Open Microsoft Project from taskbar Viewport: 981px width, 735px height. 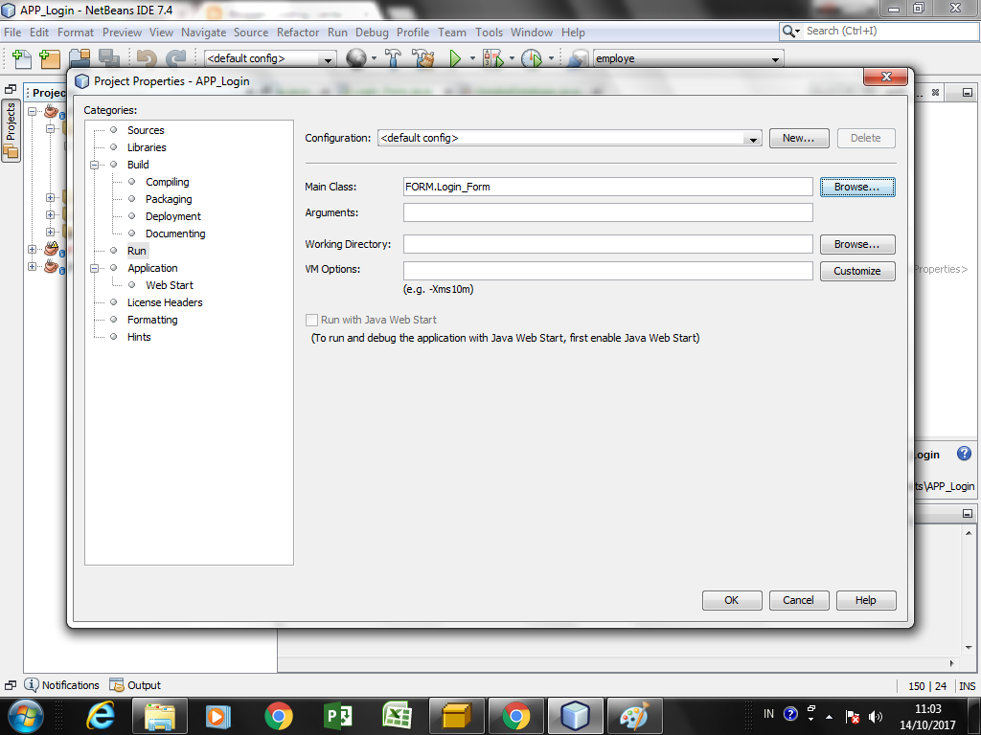click(x=338, y=716)
